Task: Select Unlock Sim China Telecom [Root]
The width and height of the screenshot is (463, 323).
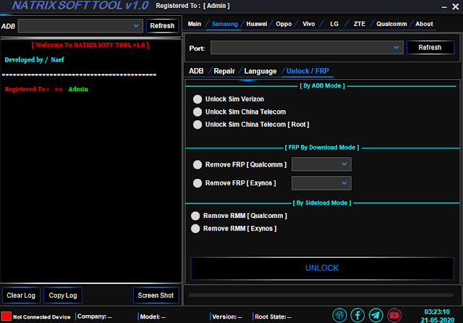Action: tap(197, 125)
